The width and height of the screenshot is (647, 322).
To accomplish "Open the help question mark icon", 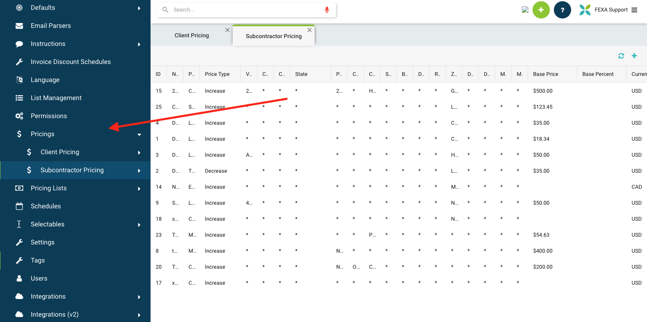I will (x=562, y=10).
